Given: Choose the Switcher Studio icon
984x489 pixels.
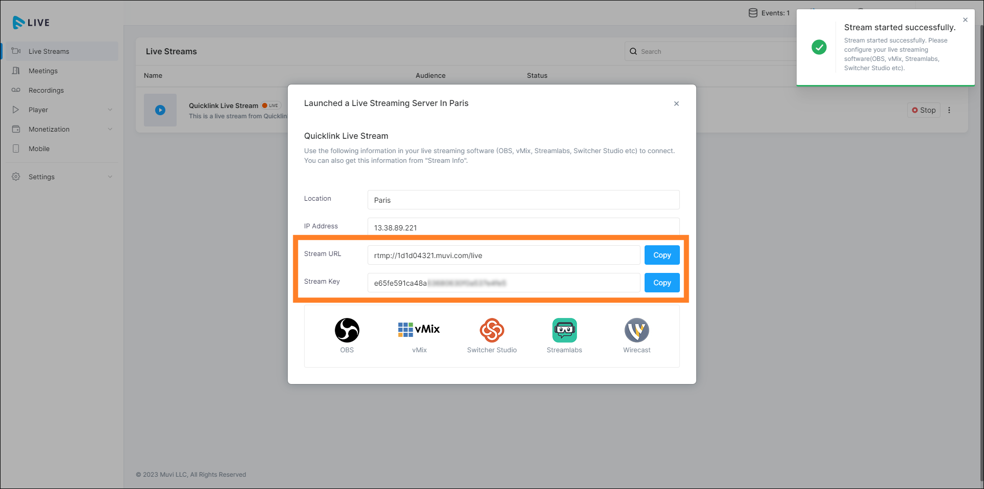Looking at the screenshot, I should (x=491, y=330).
